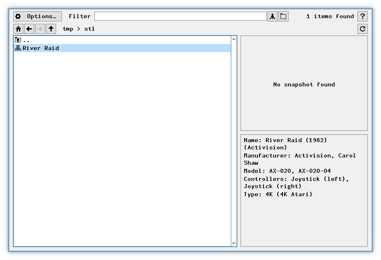This screenshot has width=381, height=260.
Task: Click the '1 items found' status text
Action: click(330, 16)
